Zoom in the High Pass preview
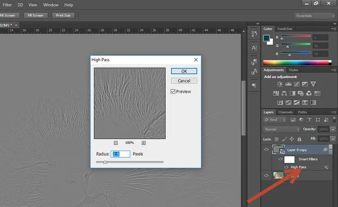 pos(143,143)
